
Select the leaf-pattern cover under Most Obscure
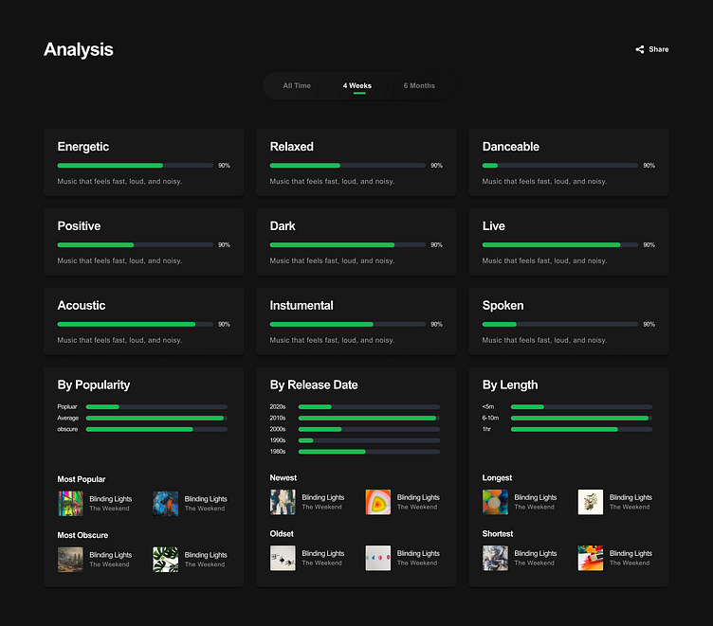[x=166, y=560]
